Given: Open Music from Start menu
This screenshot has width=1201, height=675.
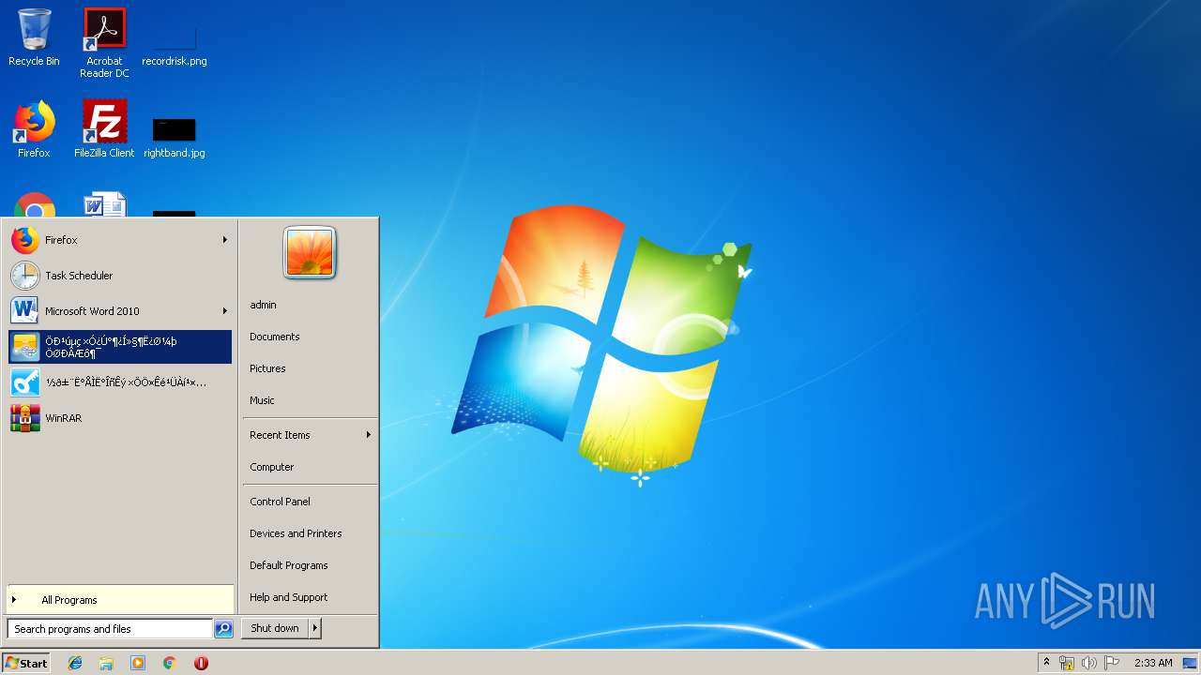Looking at the screenshot, I should click(x=310, y=400).
